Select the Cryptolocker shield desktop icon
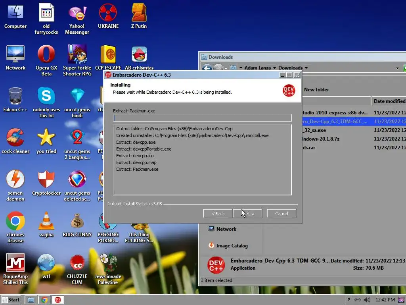Screen dimensions: 406x305 pos(46,183)
